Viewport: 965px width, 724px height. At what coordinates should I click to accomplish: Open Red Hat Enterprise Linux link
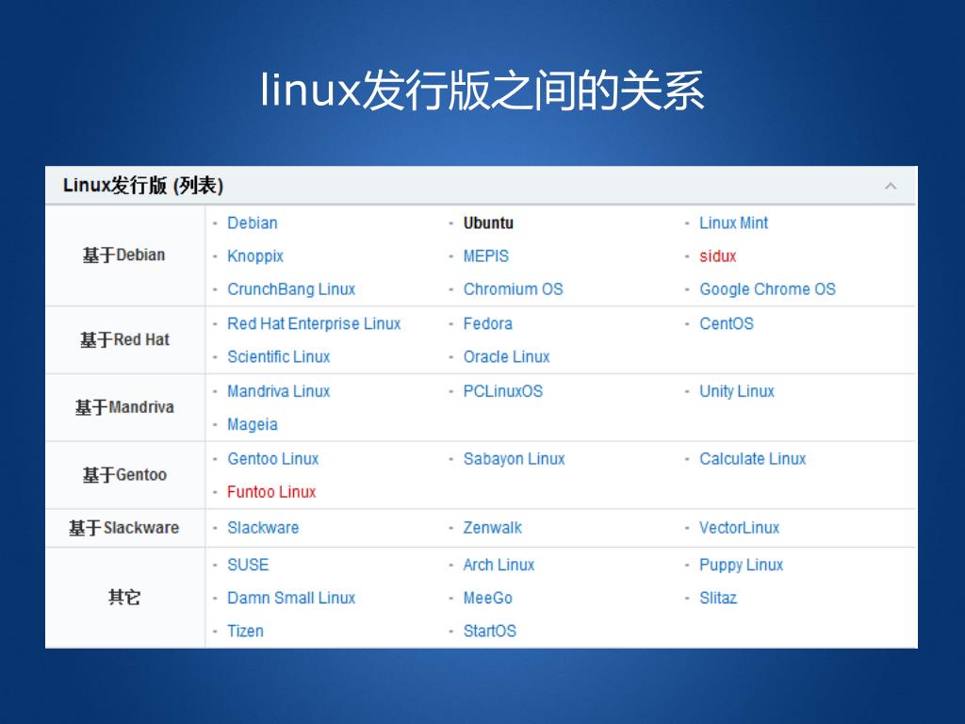pos(314,324)
